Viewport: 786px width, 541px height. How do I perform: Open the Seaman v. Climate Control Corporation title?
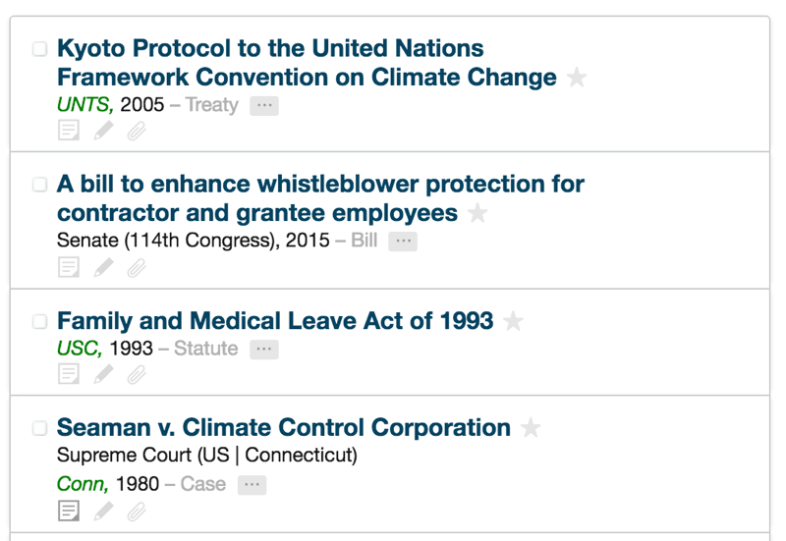click(284, 428)
